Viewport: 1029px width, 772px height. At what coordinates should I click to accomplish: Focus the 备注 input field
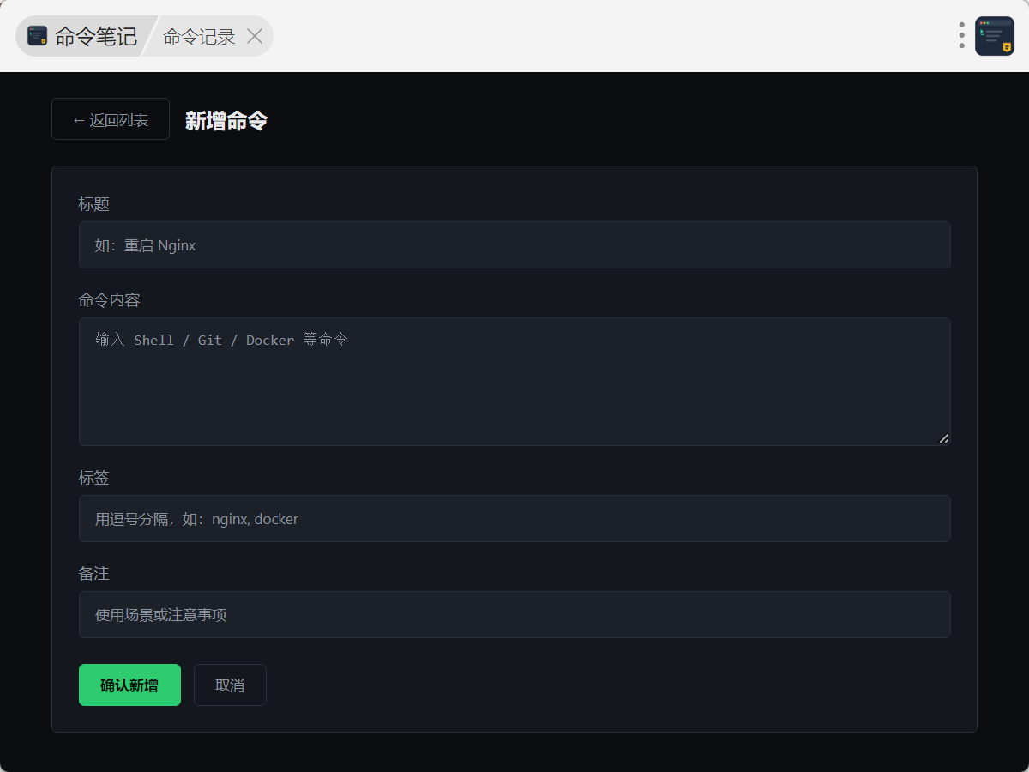tap(514, 615)
